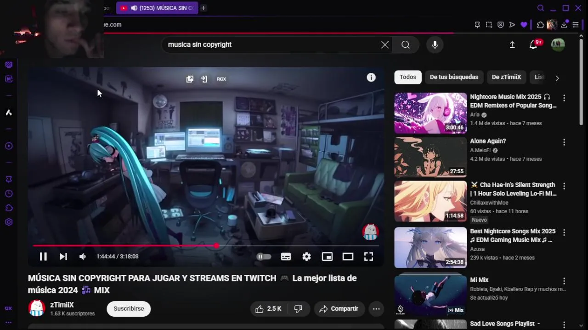Open options for Alone Again? video
Image resolution: width=588 pixels, height=330 pixels.
coord(564,142)
